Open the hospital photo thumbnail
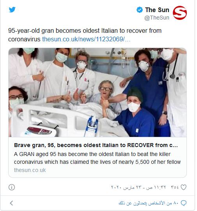The height and width of the screenshot is (211, 197). pyautogui.click(x=98, y=92)
